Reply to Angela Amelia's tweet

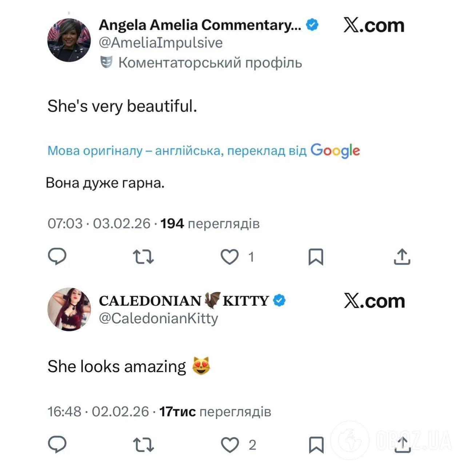[x=57, y=256]
